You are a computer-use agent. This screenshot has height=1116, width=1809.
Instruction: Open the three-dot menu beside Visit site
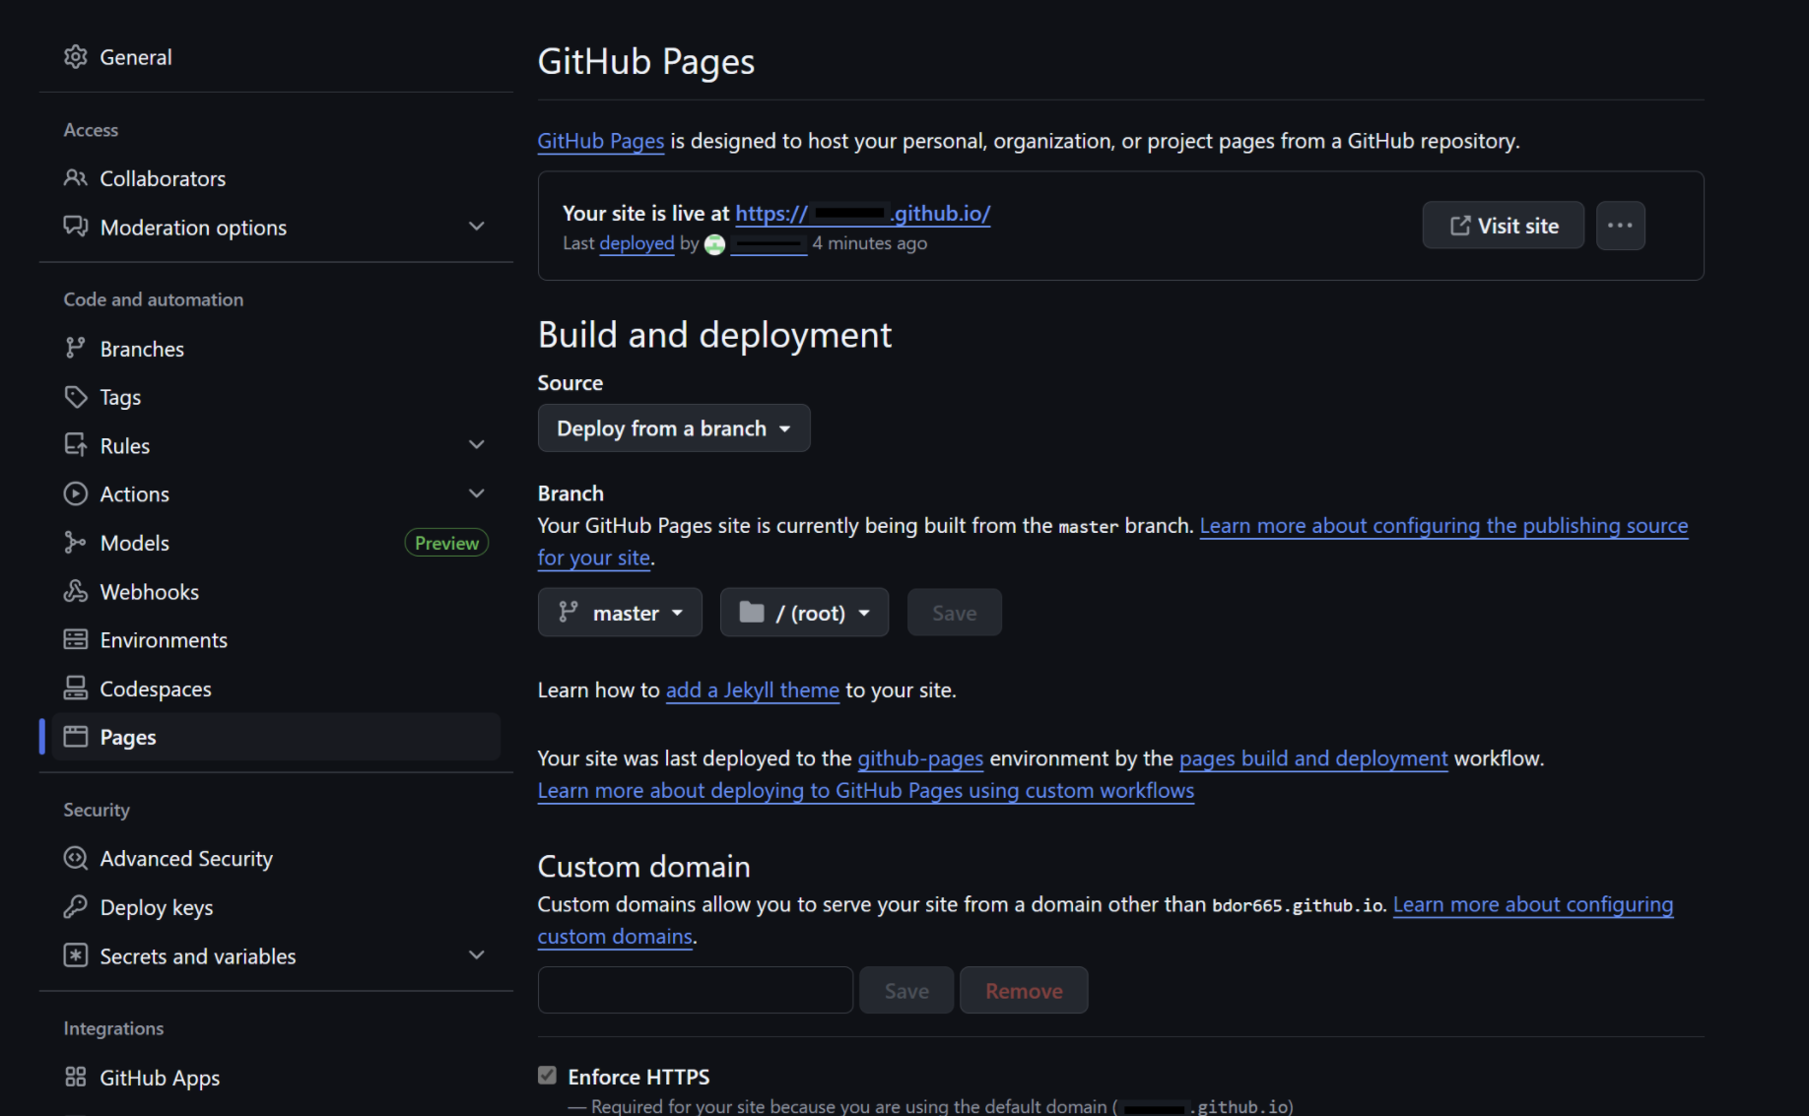[x=1621, y=226]
